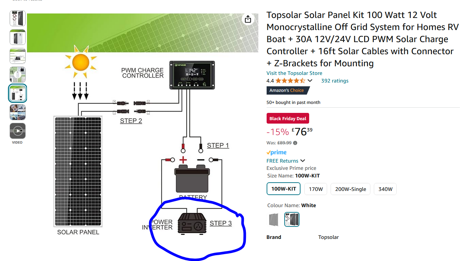The width and height of the screenshot is (462, 261).
Task: Click the star rating icons
Action: 290,81
